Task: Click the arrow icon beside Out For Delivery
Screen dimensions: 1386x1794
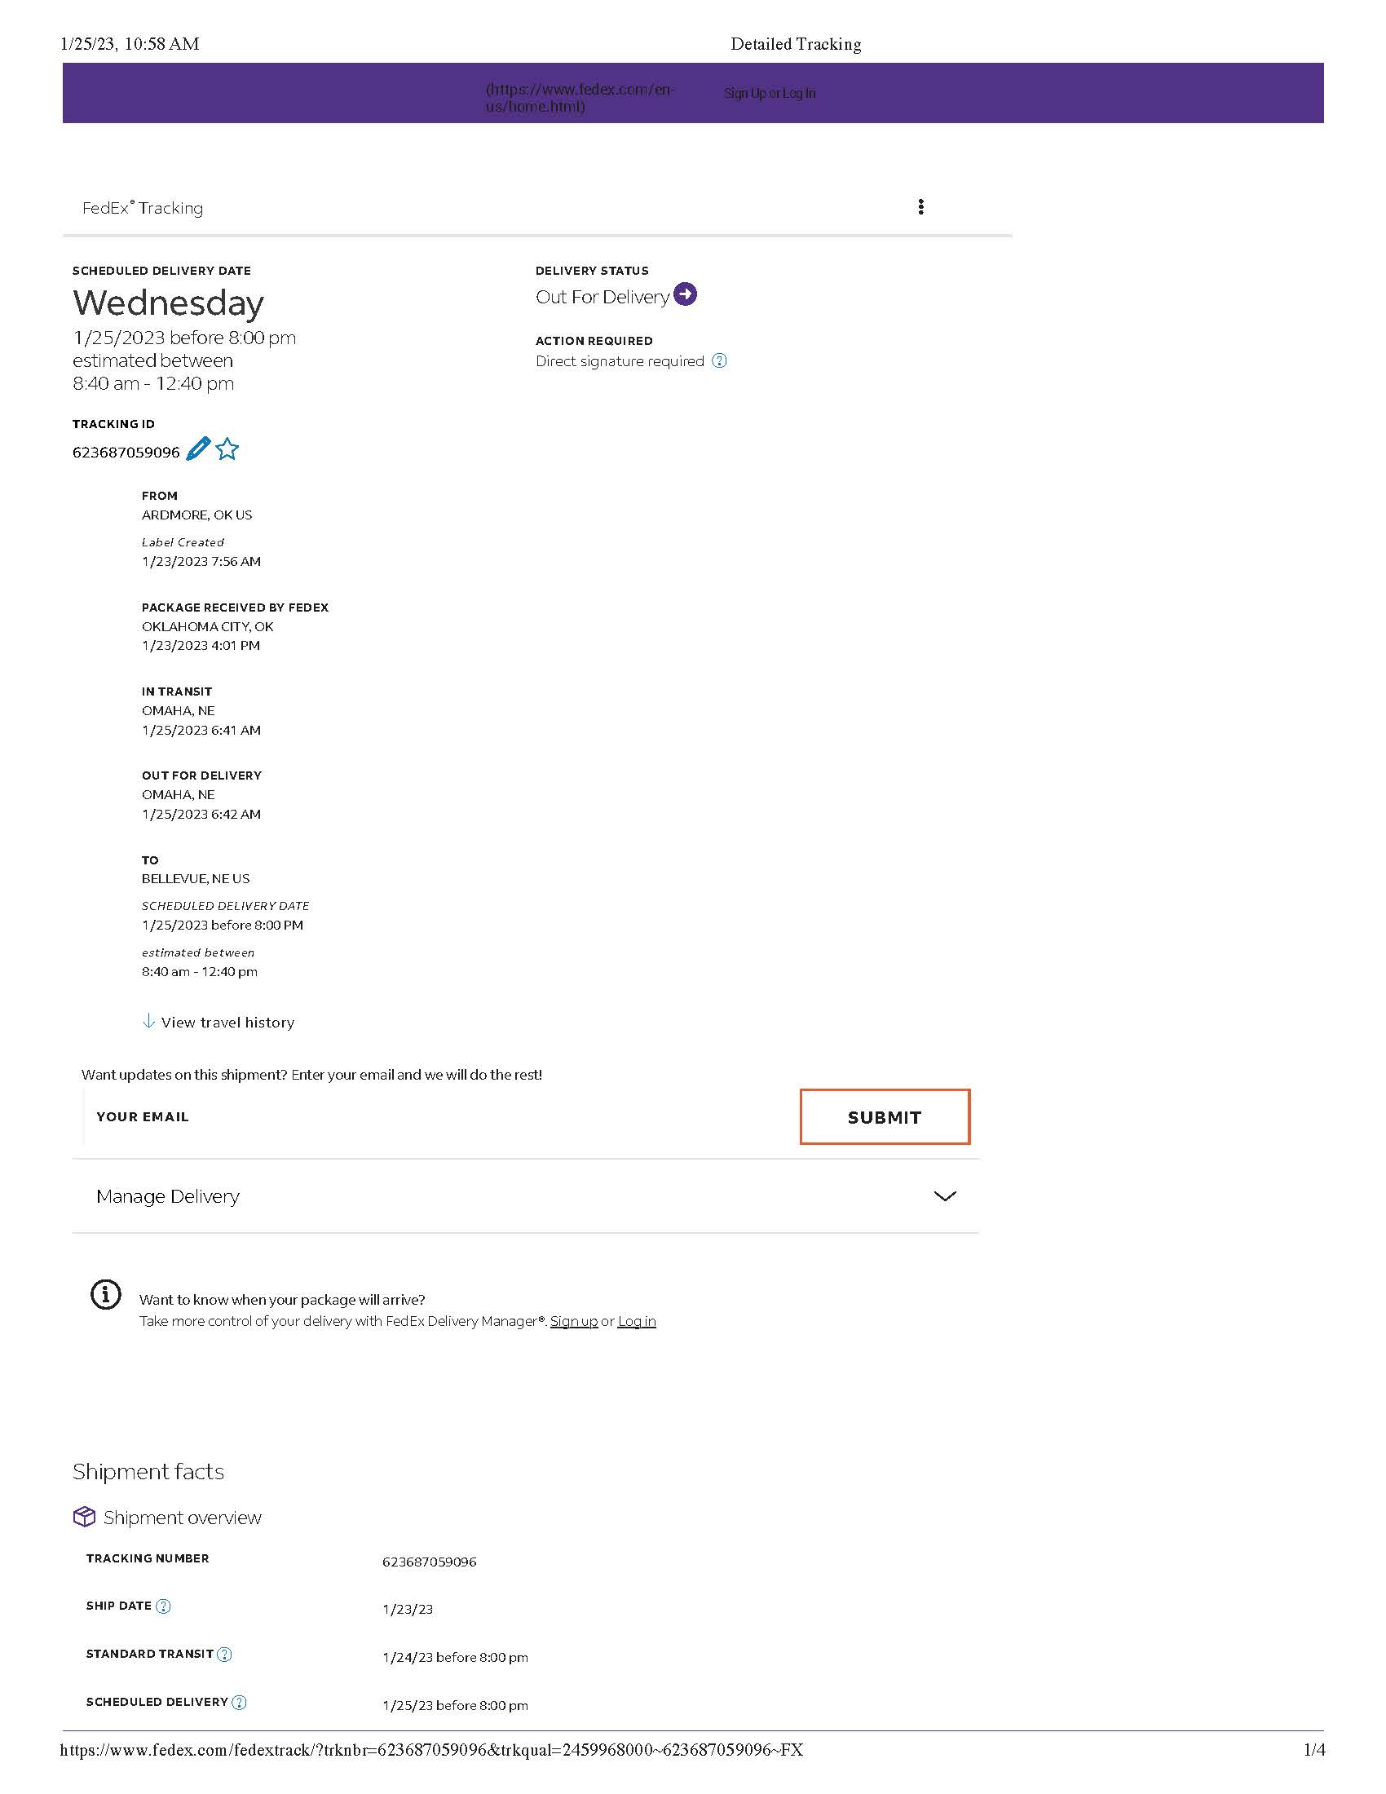Action: pos(686,293)
